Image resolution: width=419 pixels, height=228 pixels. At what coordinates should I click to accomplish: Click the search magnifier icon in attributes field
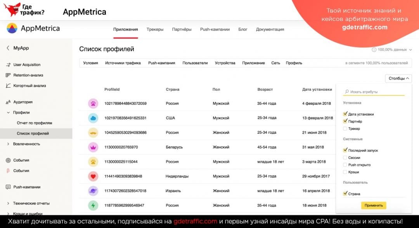pos(346,92)
